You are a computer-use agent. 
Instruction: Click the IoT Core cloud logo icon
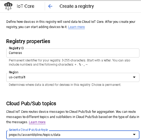(x=8, y=6)
